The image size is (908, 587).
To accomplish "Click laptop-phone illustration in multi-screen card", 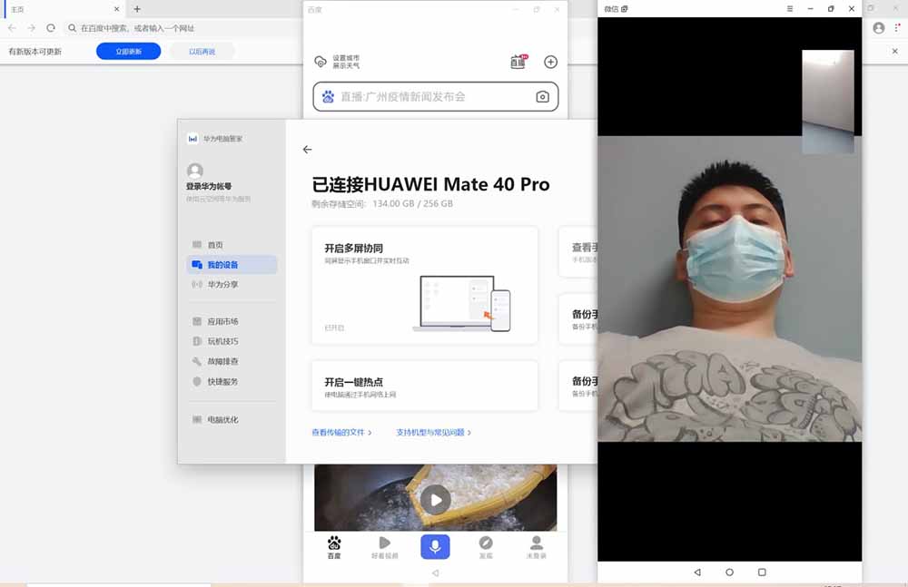I will (462, 303).
